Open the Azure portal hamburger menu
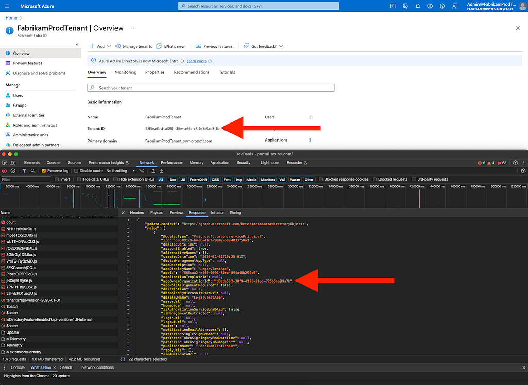Image resolution: width=528 pixels, height=385 pixels. click(7, 6)
